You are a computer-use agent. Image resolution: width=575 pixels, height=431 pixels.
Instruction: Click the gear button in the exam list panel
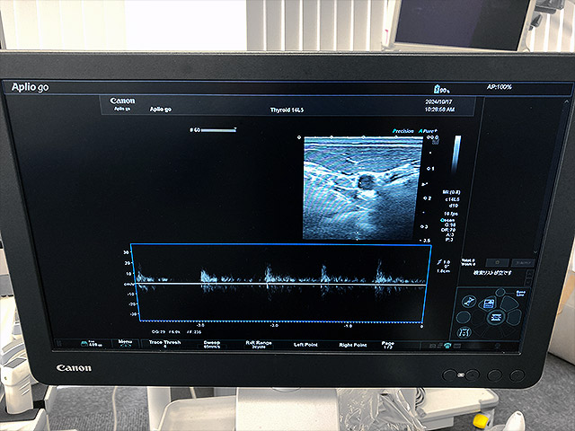click(x=497, y=262)
